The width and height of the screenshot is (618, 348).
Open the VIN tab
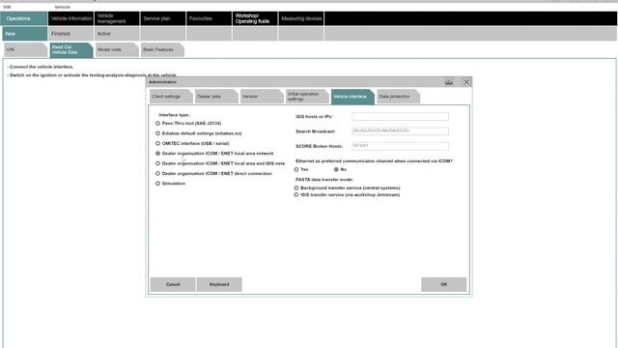point(25,50)
